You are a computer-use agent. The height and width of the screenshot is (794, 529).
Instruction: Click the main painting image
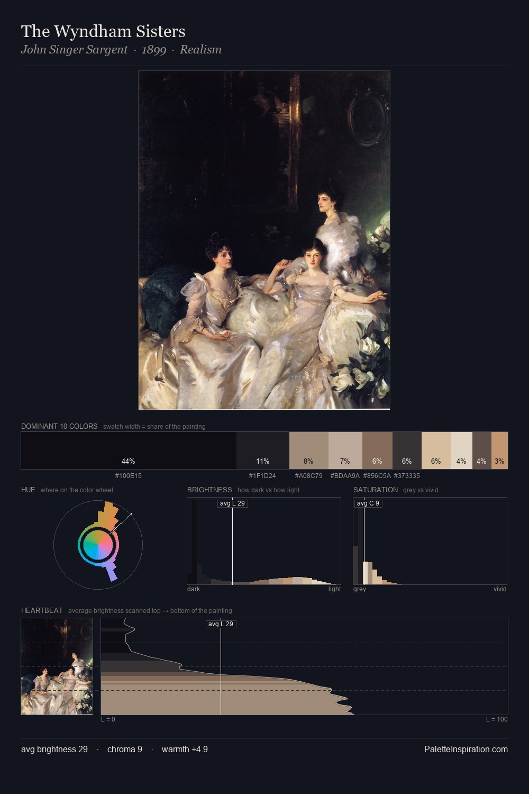click(x=264, y=240)
